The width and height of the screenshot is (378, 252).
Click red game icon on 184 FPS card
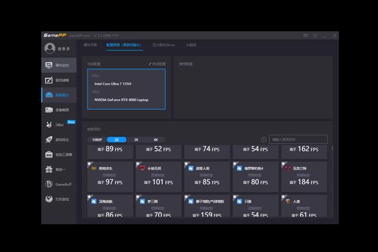coord(288,168)
